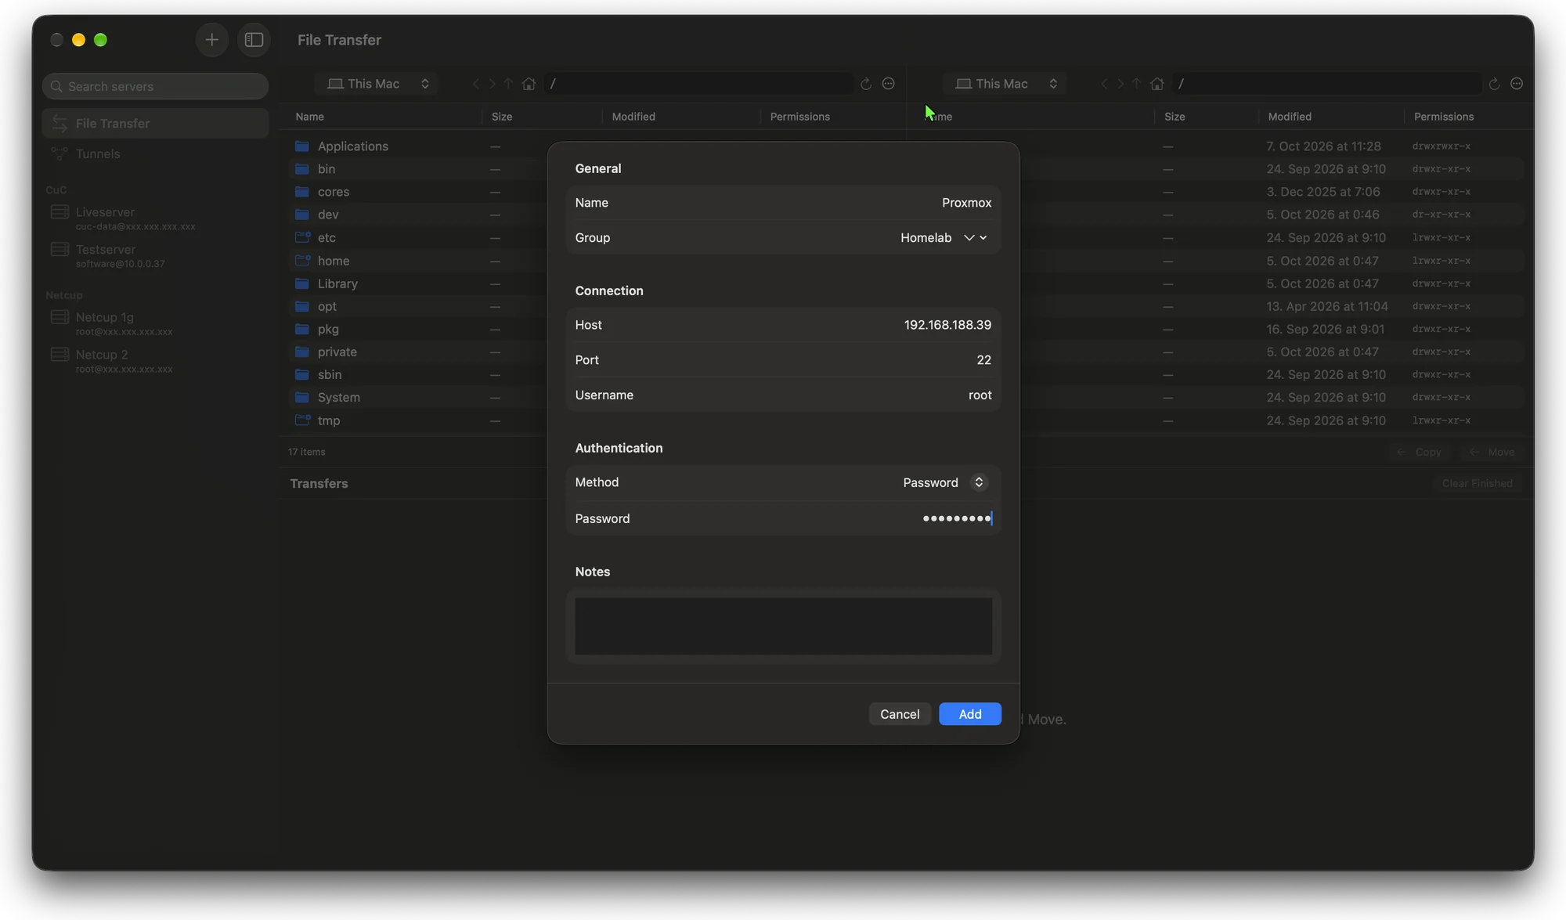Click the left pane forward arrow

(493, 84)
